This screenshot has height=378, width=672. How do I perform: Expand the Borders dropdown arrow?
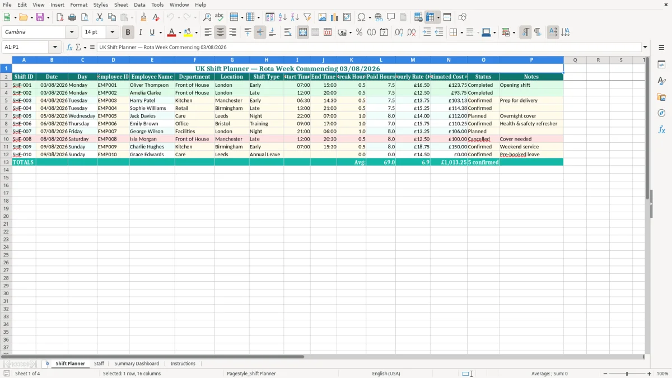461,32
